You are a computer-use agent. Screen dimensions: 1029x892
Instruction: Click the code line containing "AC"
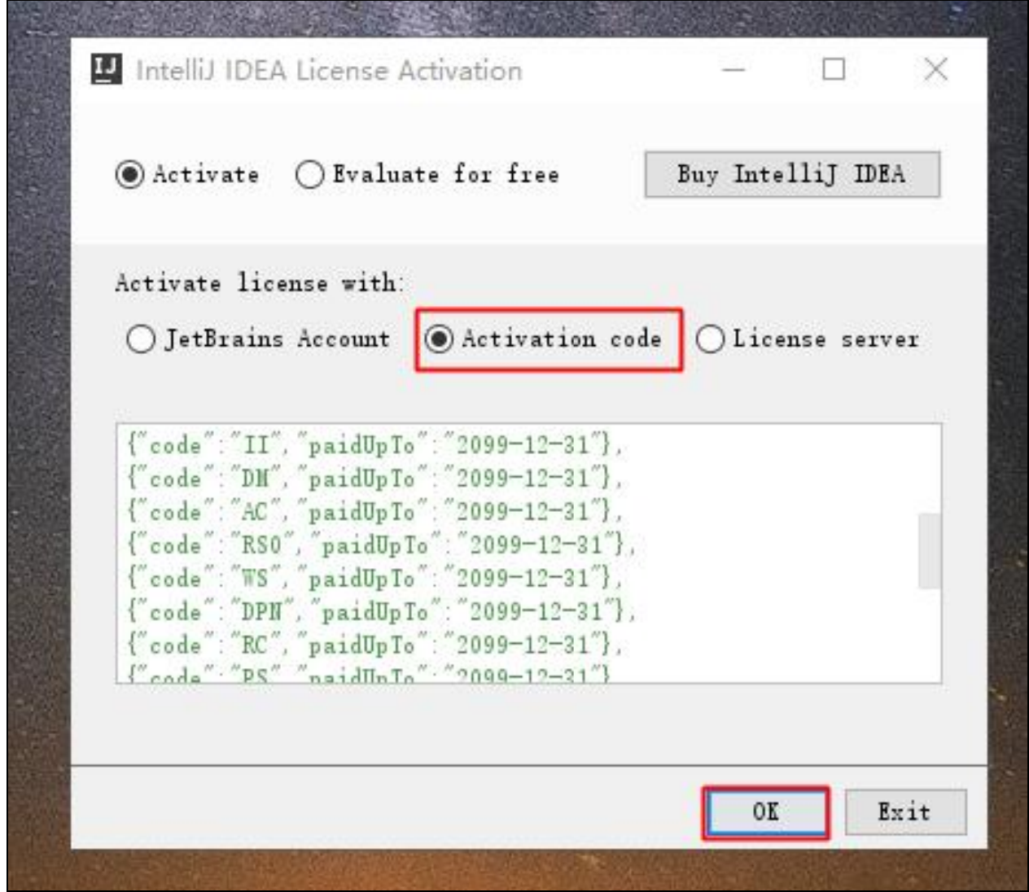374,512
